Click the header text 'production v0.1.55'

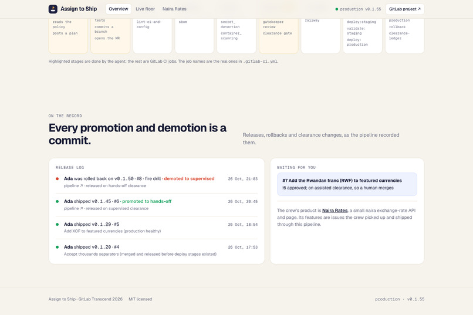point(360,9)
